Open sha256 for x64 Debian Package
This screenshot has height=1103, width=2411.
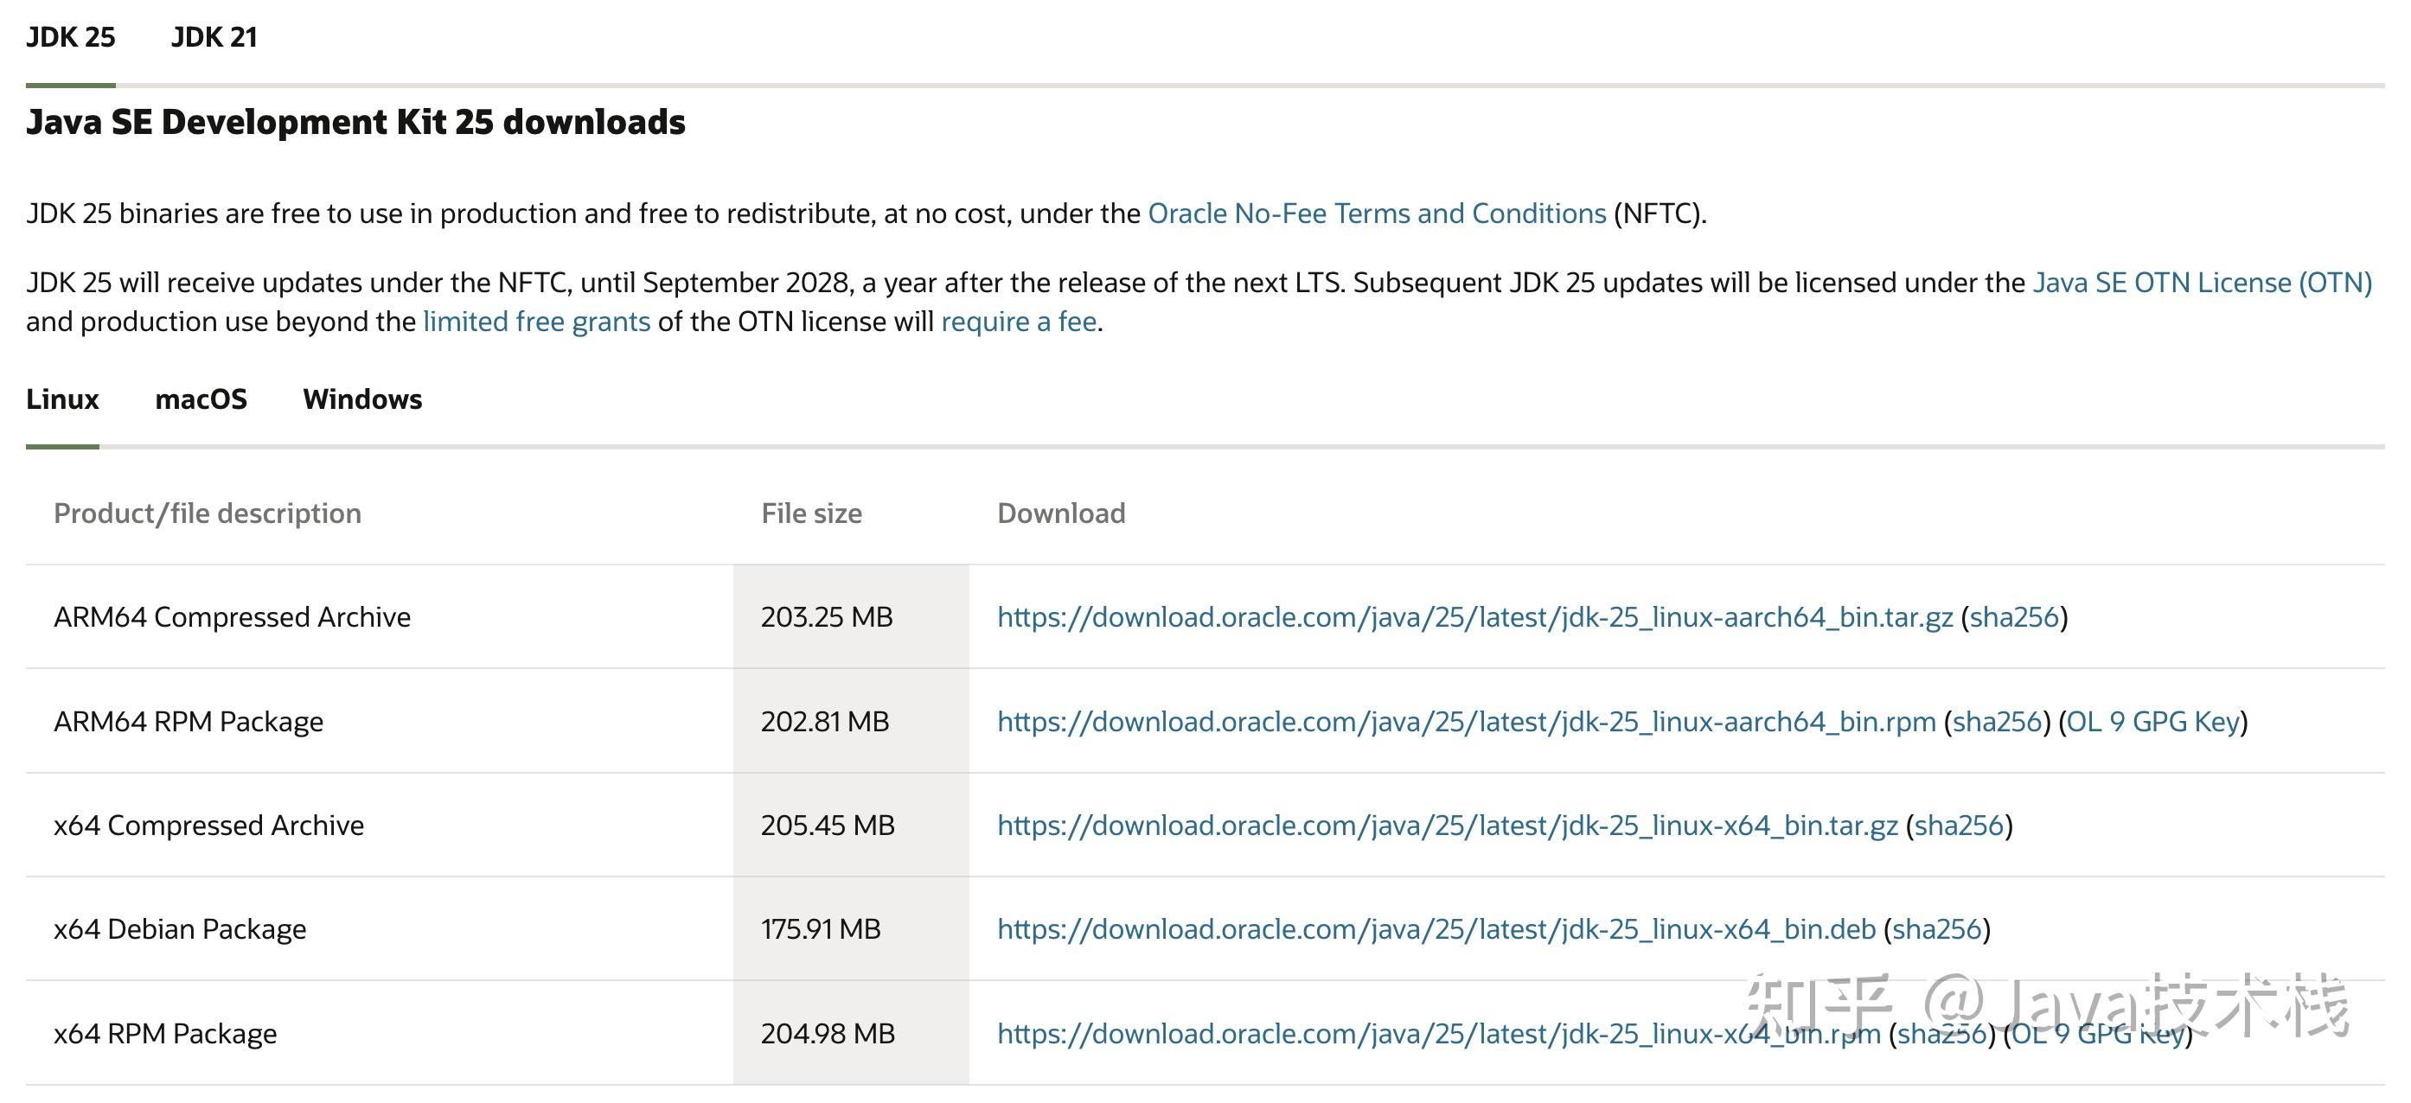click(x=1936, y=930)
